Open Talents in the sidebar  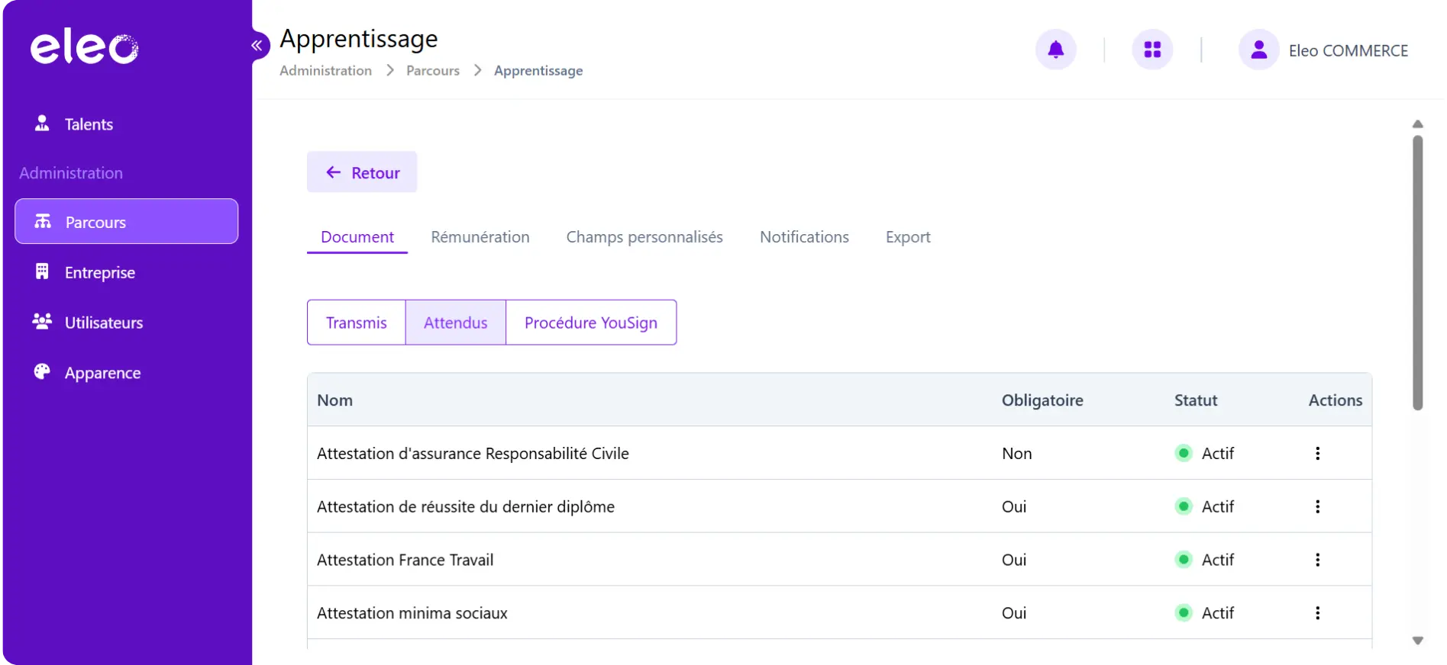pyautogui.click(x=126, y=124)
